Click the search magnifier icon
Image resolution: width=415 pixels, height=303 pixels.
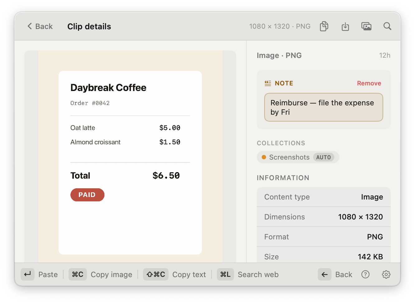(x=387, y=26)
